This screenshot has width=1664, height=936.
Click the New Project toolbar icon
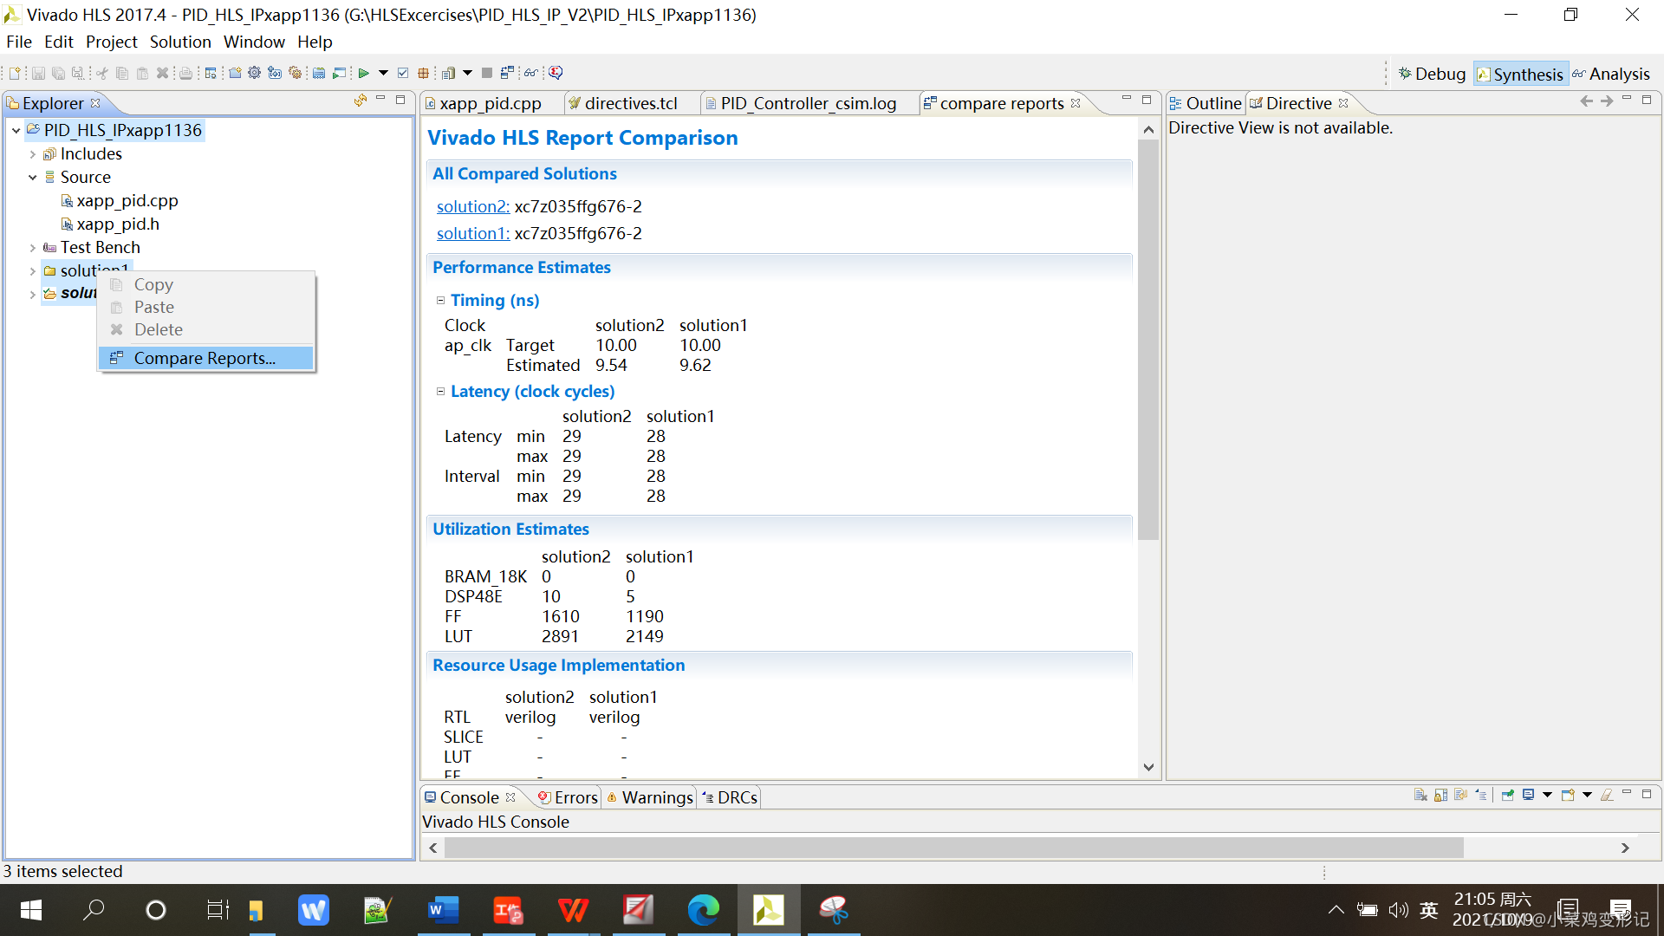235,73
